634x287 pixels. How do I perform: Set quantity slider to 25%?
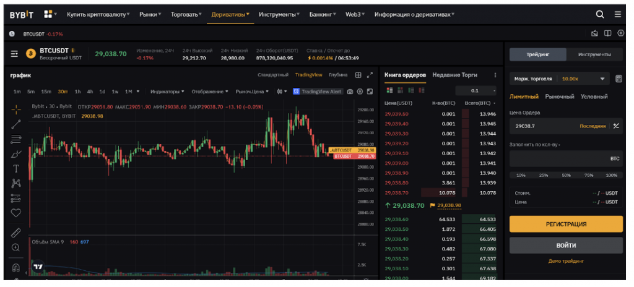[x=544, y=176]
